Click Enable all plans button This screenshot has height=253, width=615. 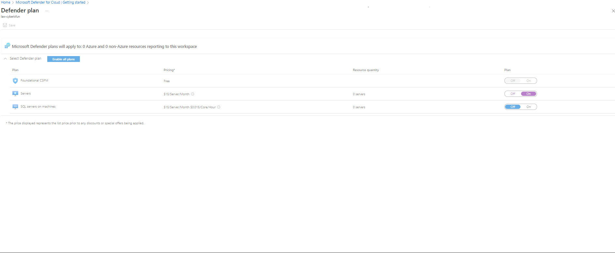[x=64, y=59]
